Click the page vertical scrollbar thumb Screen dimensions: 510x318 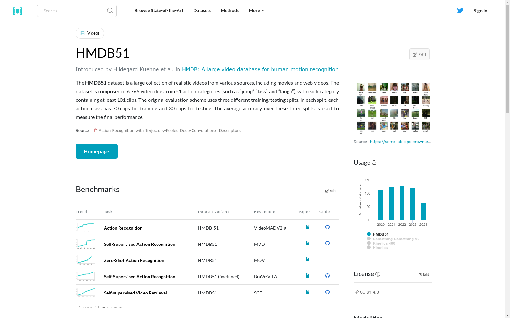pyautogui.click(x=507, y=59)
